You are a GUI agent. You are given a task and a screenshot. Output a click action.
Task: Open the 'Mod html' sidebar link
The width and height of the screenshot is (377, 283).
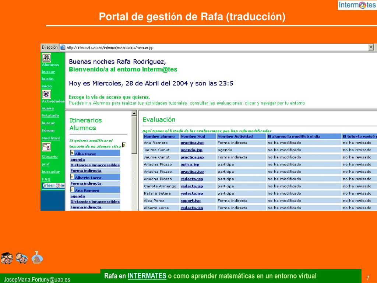point(51,138)
